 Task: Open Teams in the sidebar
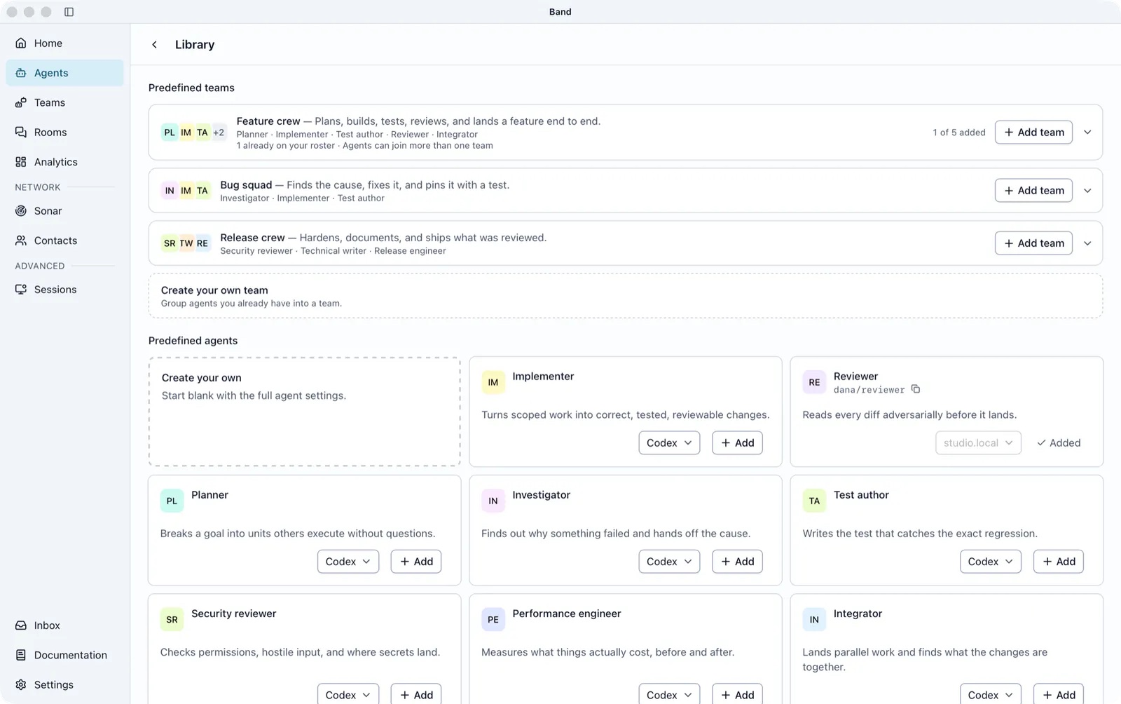click(64, 102)
